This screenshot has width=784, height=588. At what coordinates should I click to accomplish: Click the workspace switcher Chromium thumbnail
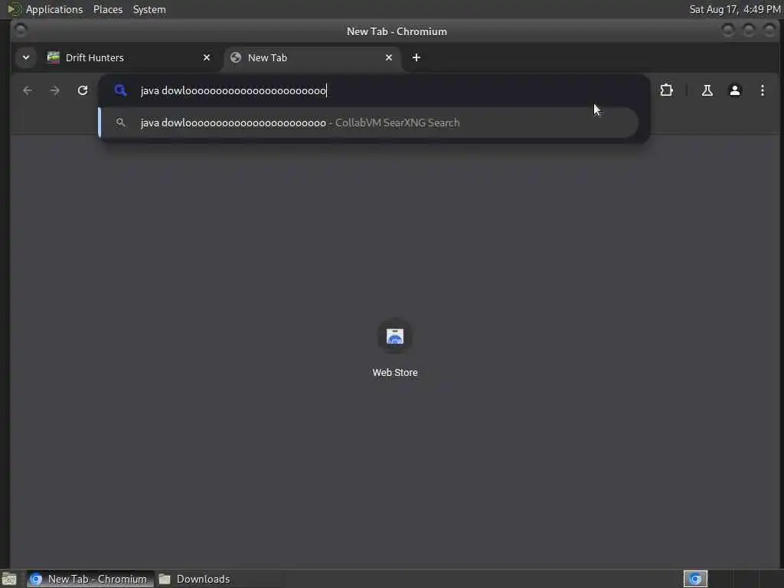[695, 579]
